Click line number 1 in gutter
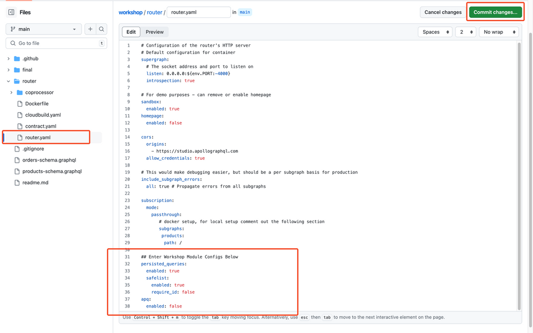Screen dimensions: 533x333 click(128, 46)
